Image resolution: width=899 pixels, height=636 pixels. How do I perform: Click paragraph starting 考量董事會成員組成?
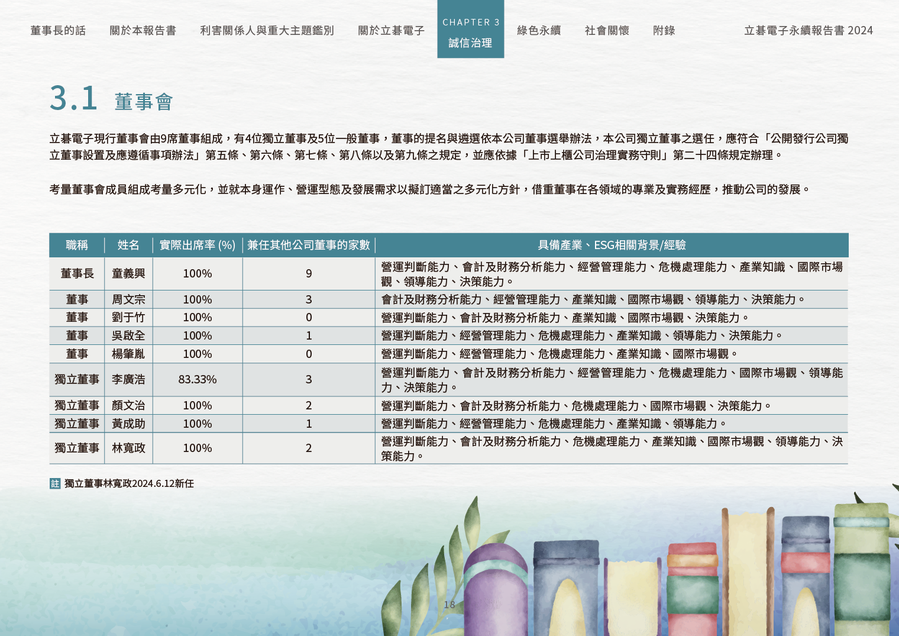click(x=430, y=189)
